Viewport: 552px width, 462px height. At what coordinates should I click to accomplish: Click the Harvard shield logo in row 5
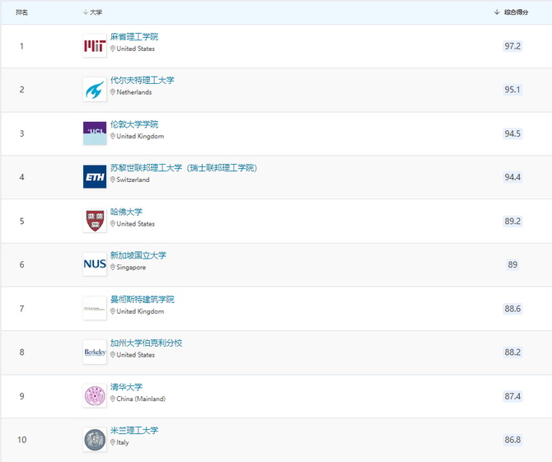95,221
